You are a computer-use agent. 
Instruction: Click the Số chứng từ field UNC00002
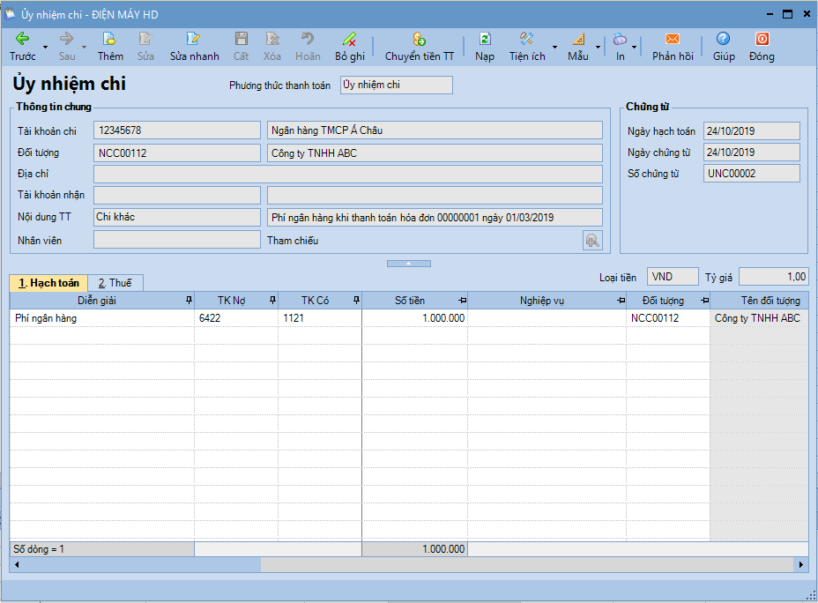751,173
